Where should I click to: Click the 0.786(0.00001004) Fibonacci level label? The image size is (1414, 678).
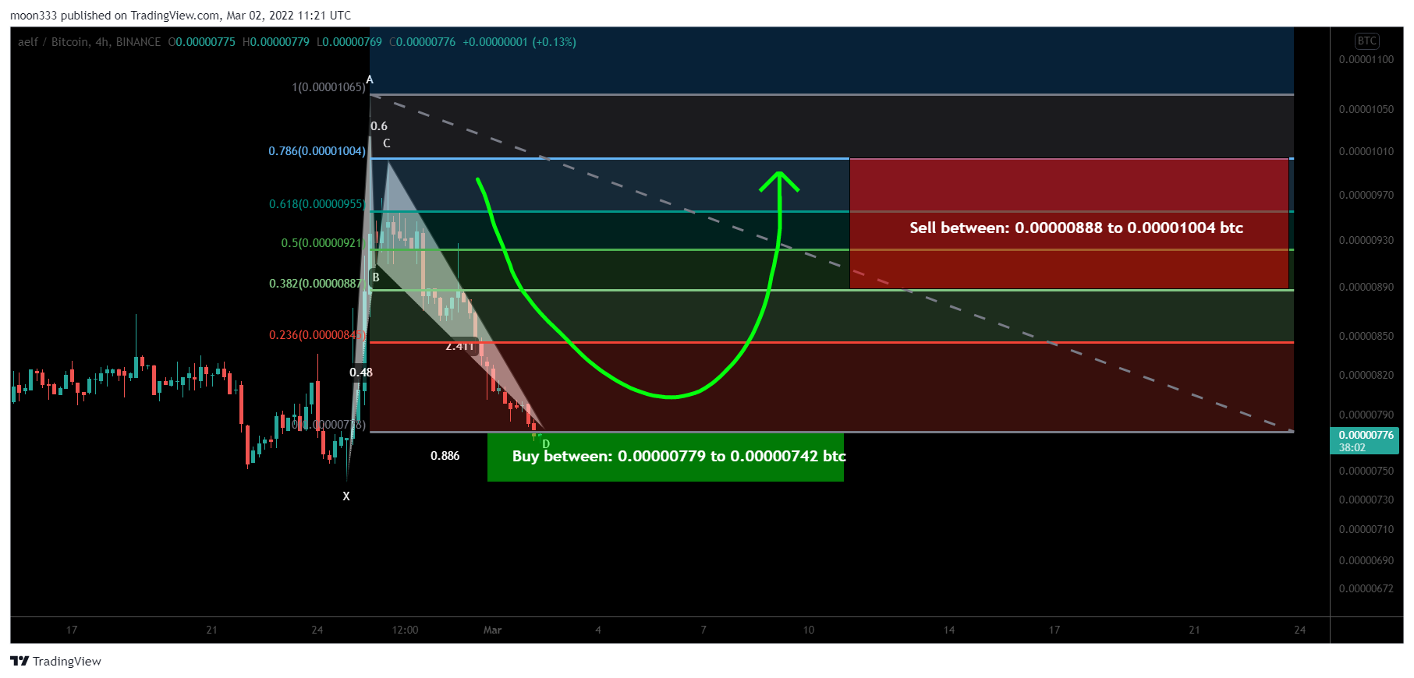click(317, 150)
